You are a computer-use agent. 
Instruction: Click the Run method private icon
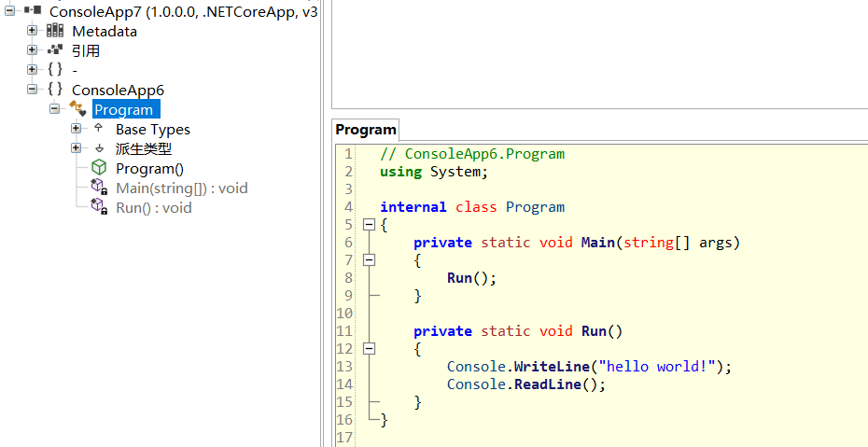click(99, 207)
